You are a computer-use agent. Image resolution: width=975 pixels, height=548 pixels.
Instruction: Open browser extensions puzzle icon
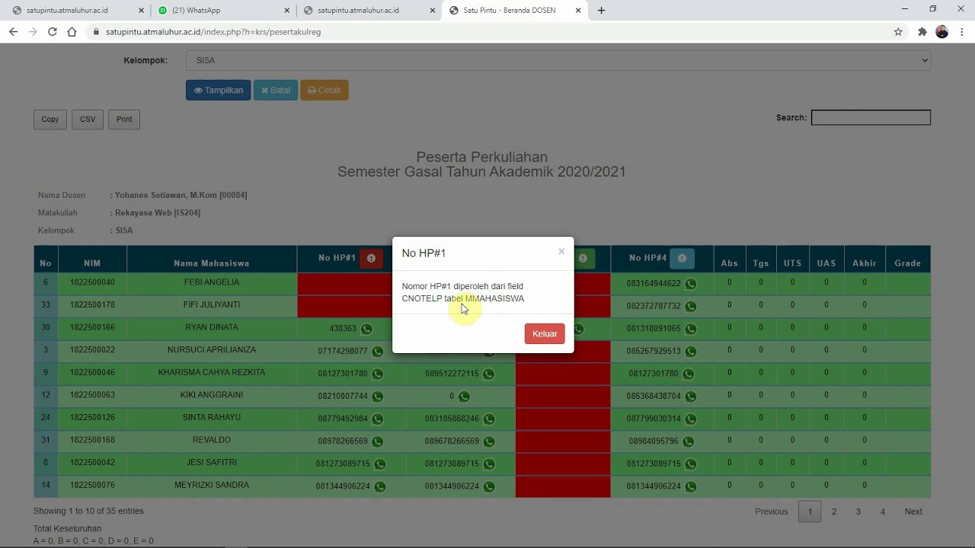coord(922,32)
